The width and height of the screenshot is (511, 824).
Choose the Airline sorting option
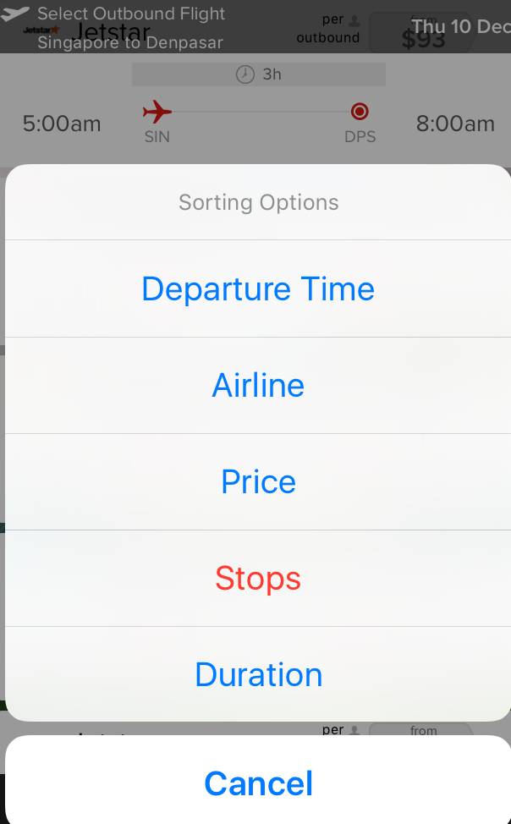pyautogui.click(x=257, y=385)
